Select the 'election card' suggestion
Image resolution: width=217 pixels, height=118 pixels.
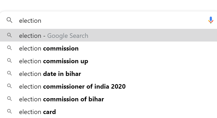pos(108,111)
